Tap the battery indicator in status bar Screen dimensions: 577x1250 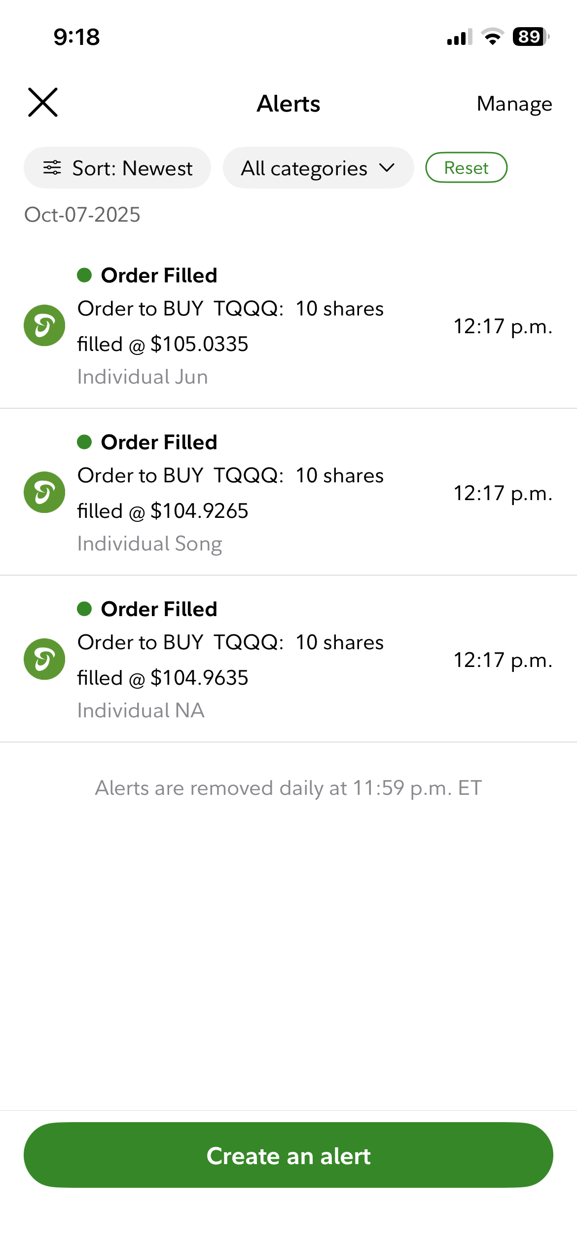[x=530, y=37]
